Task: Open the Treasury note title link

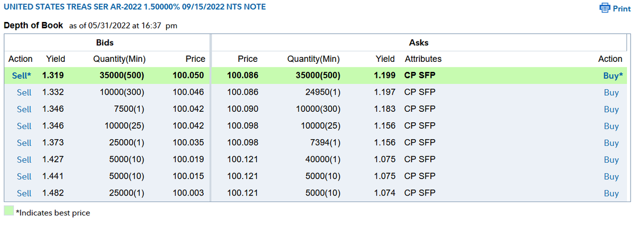Action: pyautogui.click(x=135, y=7)
